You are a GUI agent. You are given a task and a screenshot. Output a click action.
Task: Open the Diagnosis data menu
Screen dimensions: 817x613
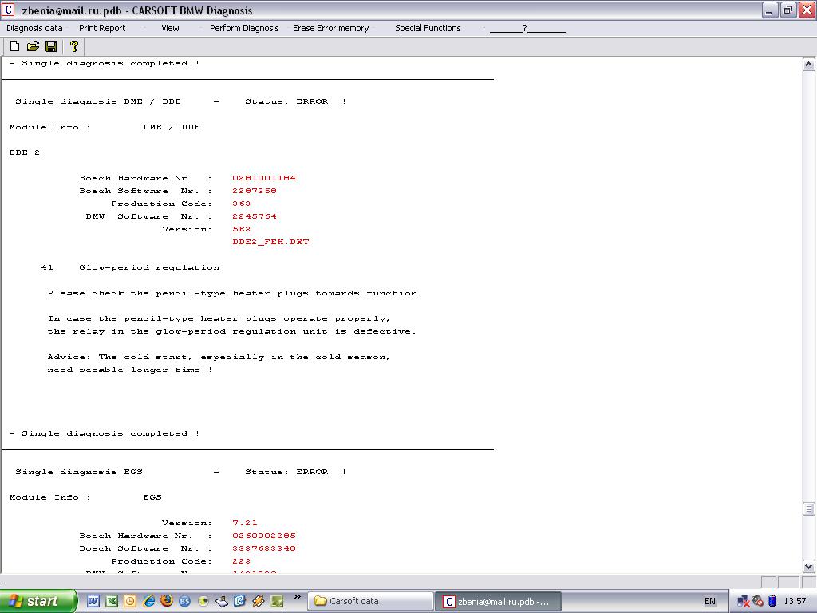click(34, 28)
